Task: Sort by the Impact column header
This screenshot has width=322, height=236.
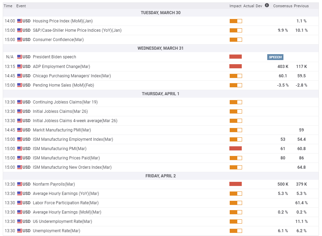Action: tap(235, 6)
